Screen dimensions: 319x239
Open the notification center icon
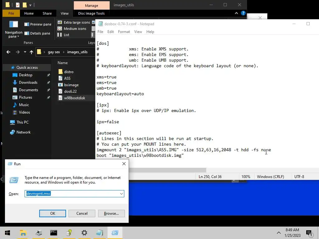pyautogui.click(x=309, y=233)
